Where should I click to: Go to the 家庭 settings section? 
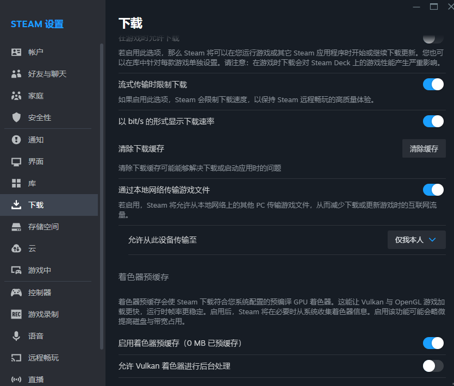coord(49,96)
